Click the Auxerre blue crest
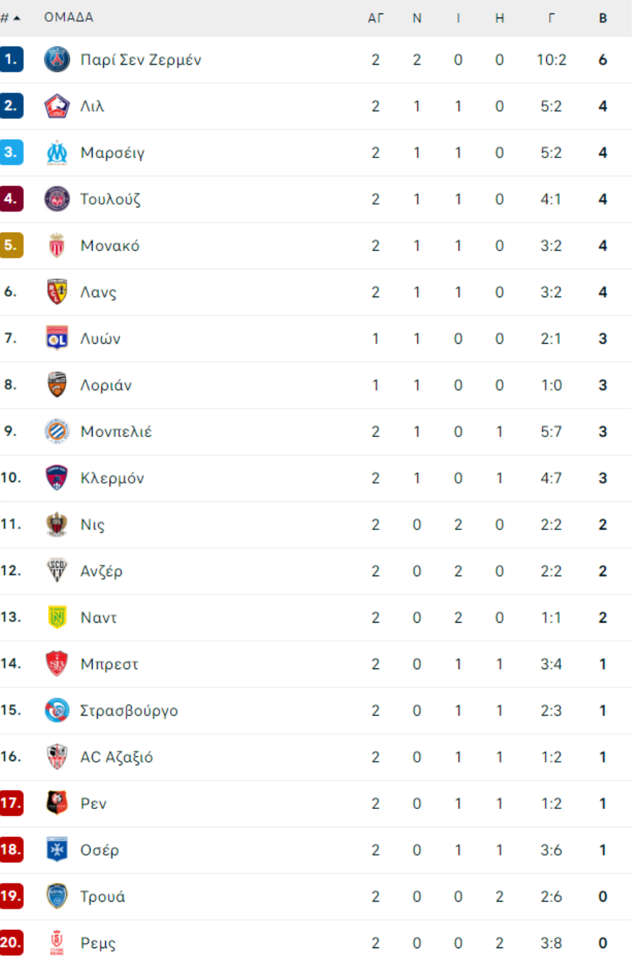This screenshot has height=965, width=632. click(57, 850)
